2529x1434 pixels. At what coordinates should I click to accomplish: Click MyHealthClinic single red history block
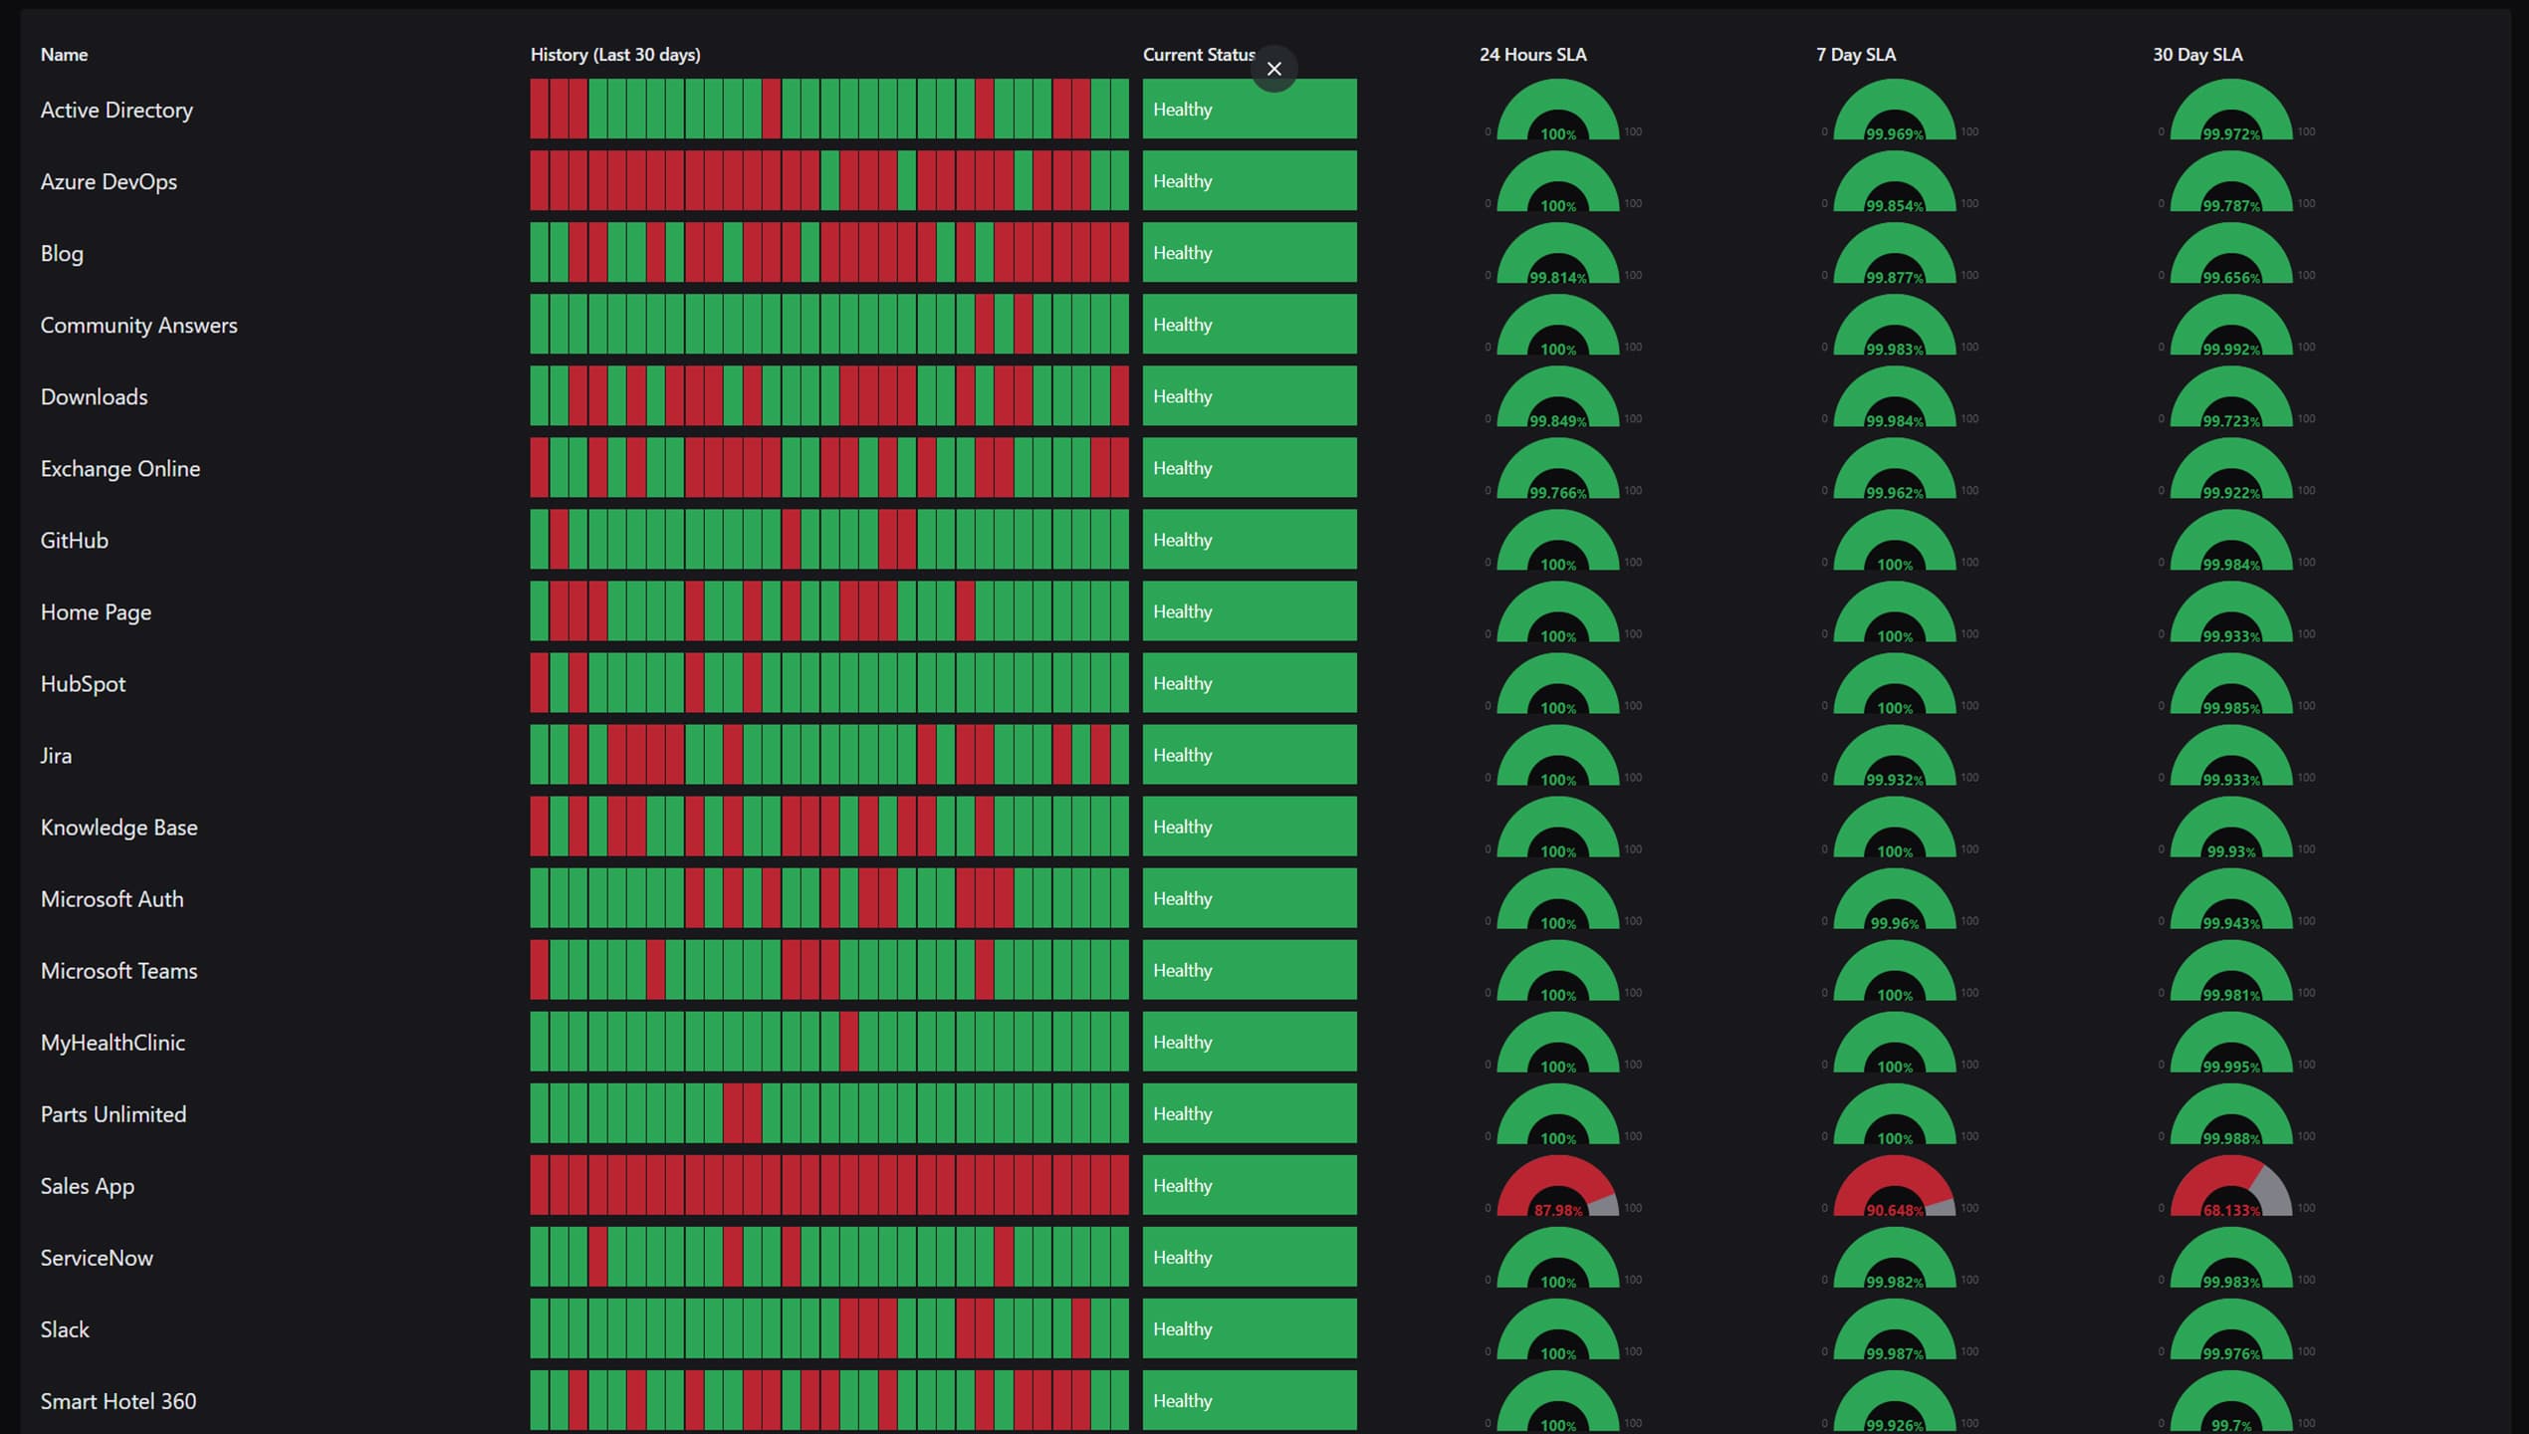point(848,1041)
